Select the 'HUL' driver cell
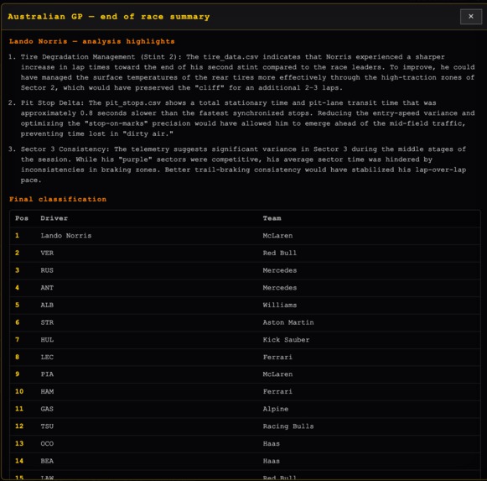This screenshot has height=481, width=487. pyautogui.click(x=47, y=340)
